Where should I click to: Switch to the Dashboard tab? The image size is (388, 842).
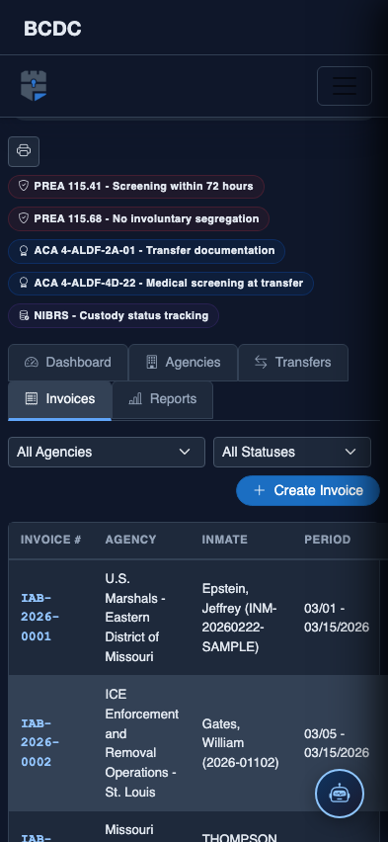pyautogui.click(x=68, y=363)
